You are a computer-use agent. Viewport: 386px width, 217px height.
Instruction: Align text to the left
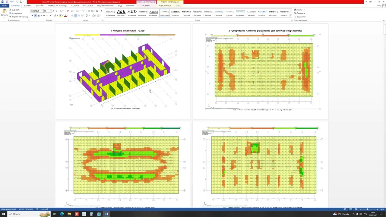pyautogui.click(x=72, y=16)
